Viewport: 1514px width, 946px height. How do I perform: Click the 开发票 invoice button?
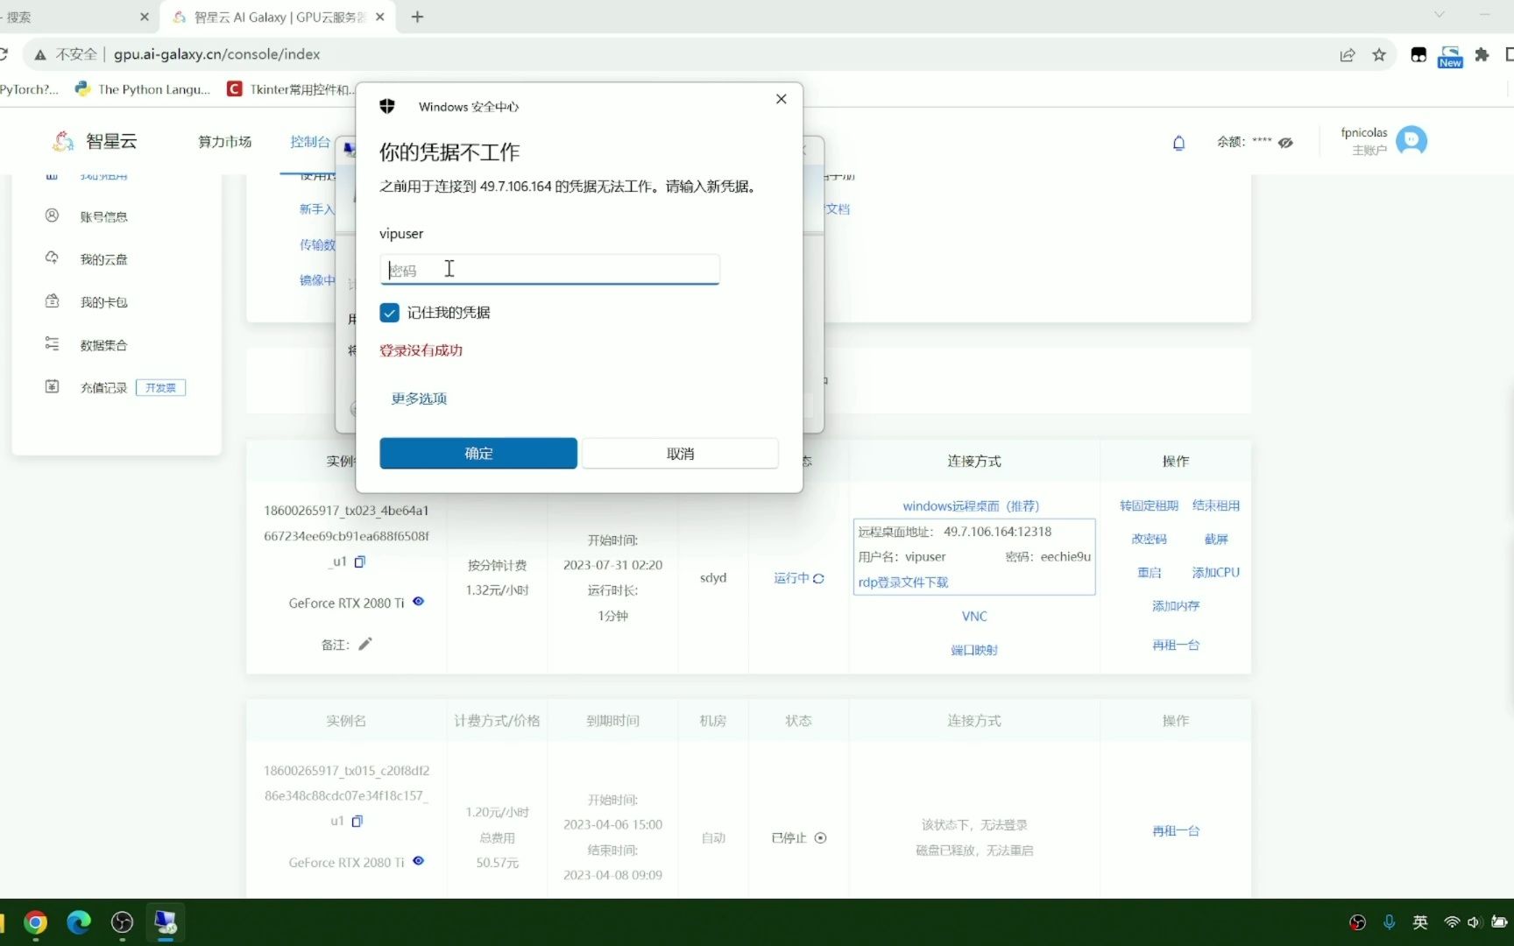160,387
